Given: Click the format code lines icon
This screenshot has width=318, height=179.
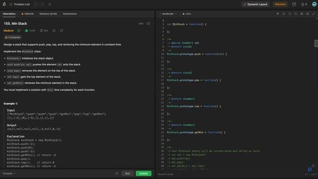Looking at the screenshot, I should [278, 14].
